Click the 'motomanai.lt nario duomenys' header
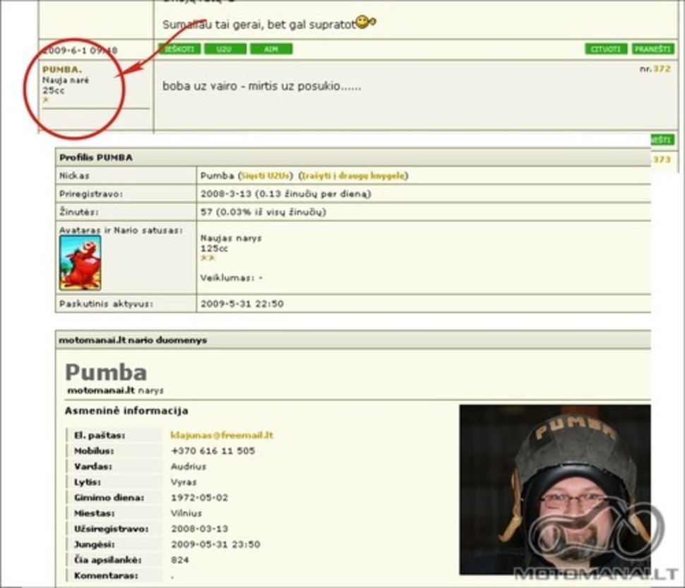 click(x=133, y=341)
